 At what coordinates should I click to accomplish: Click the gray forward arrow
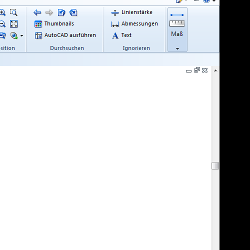49,12
